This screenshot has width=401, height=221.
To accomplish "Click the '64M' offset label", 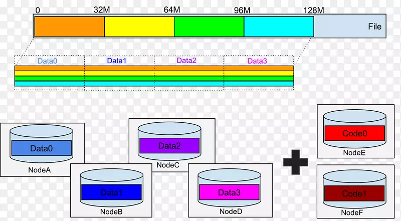I will click(x=171, y=10).
